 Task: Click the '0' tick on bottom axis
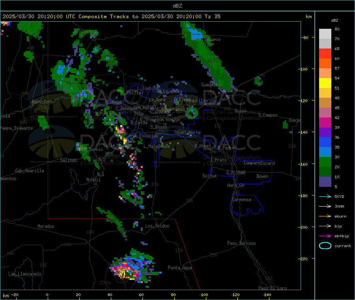point(47,294)
